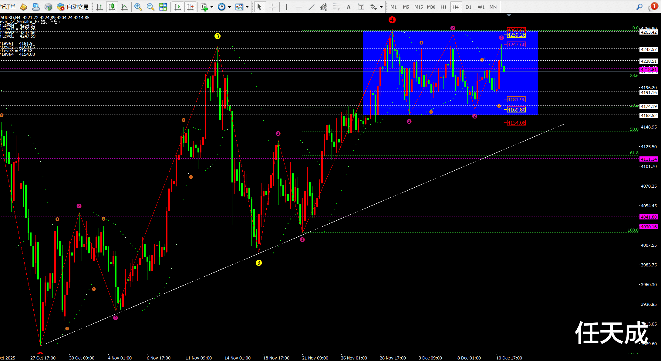Switch to the D1 timeframe
The height and width of the screenshot is (361, 661).
[468, 7]
